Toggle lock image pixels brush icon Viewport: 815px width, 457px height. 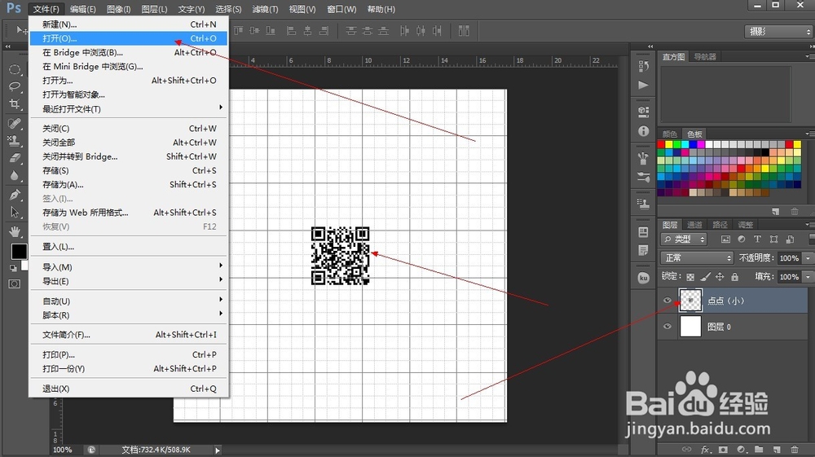[705, 277]
